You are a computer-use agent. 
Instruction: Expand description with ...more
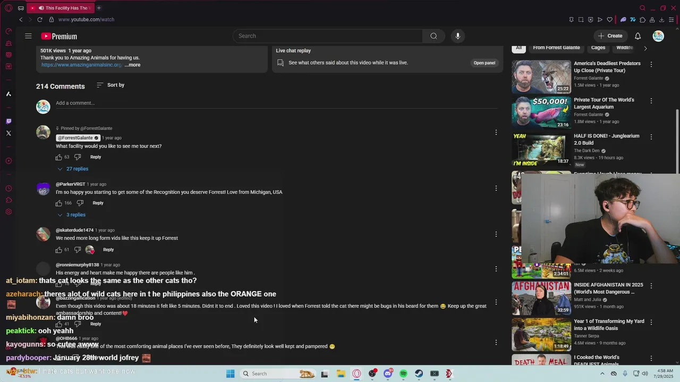(x=133, y=65)
